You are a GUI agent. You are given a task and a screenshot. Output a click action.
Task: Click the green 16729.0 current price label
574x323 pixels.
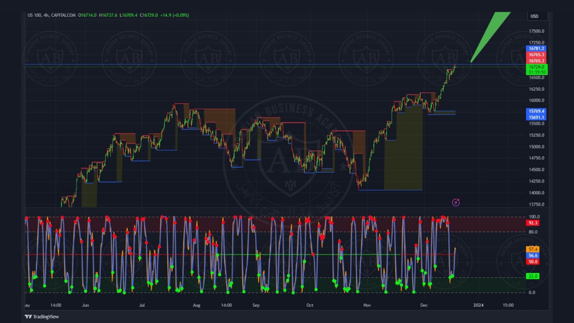coord(536,67)
